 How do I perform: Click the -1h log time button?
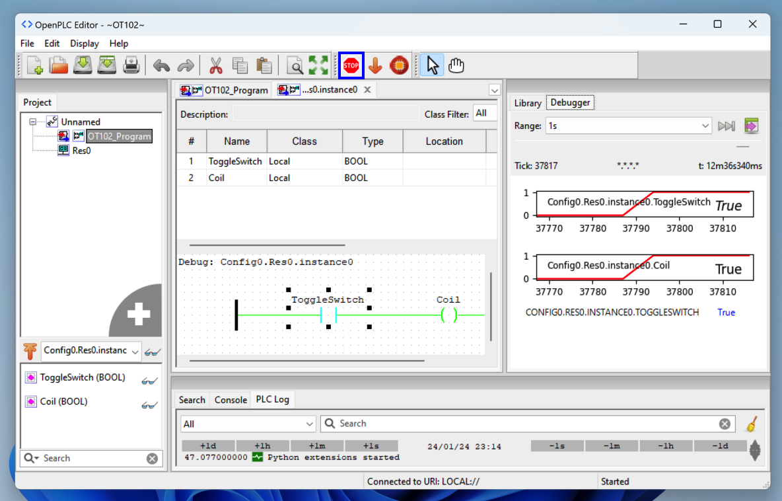[666, 445]
